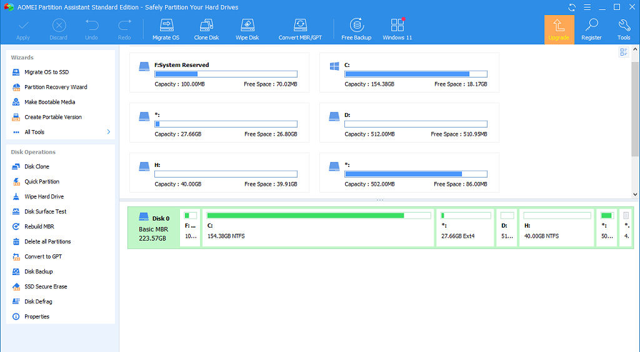Screen dimensions: 640x352
Task: Select the 502.00MB unlabeled partition card
Action: (409, 173)
